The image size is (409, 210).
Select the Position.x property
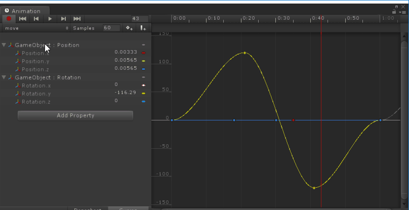tap(35, 53)
